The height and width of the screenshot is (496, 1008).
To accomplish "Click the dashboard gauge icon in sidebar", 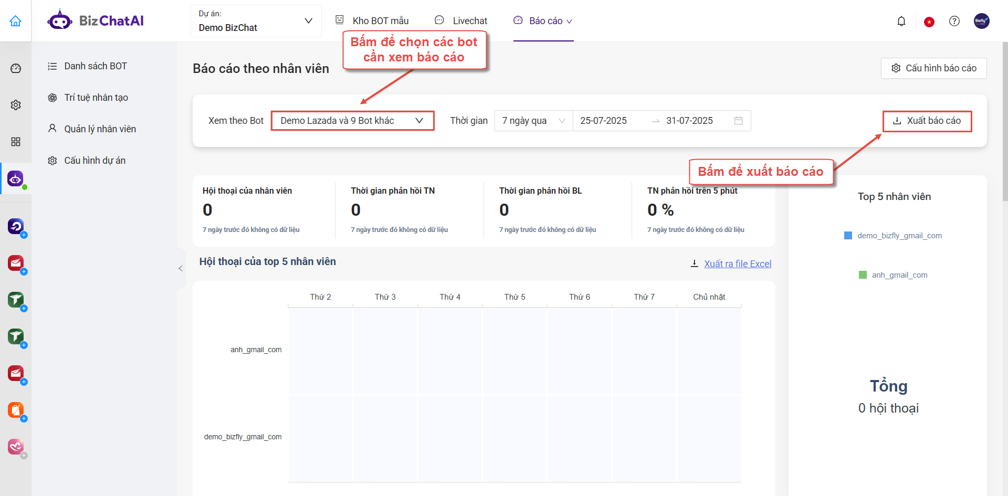I will pyautogui.click(x=16, y=68).
